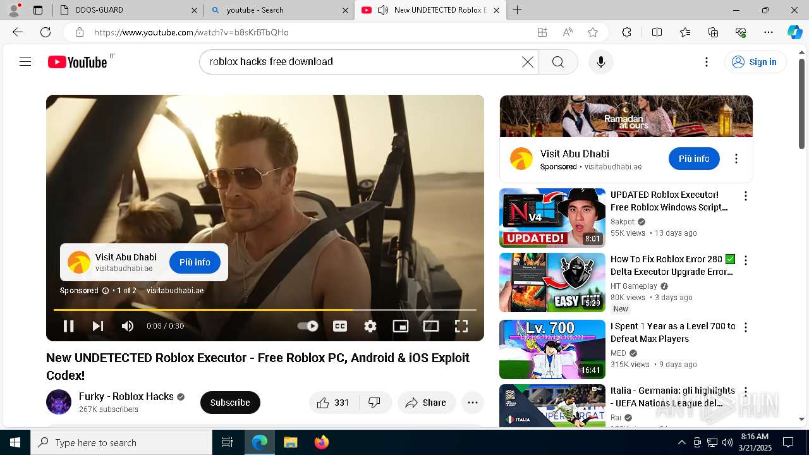Play UPDATED Roblox Executor video thumbnail
The width and height of the screenshot is (809, 455).
click(x=552, y=218)
